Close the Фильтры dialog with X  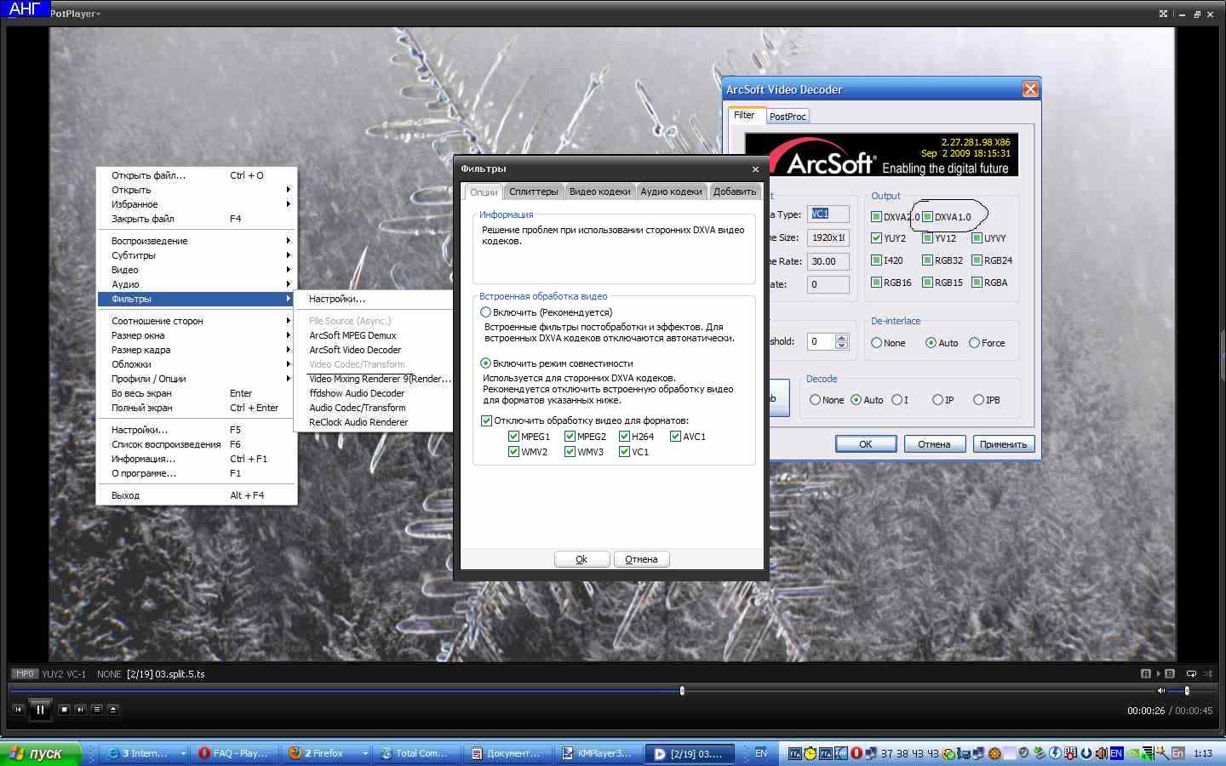pos(755,169)
